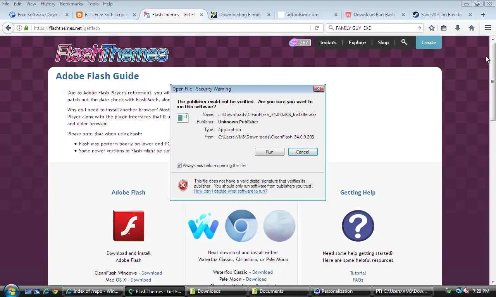
Task: Click the Pale Moon logo icon
Action: pos(279,226)
